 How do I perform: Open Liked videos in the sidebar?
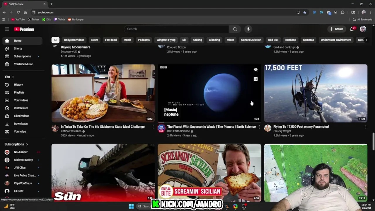[x=22, y=116]
